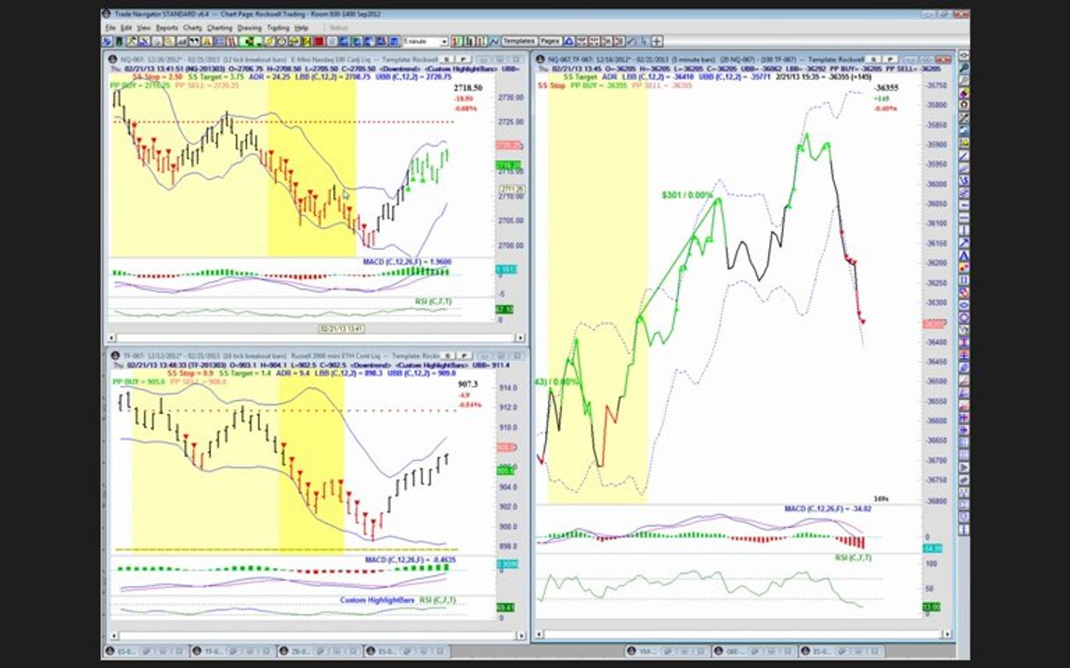Click the MACD (C,12,26,F) = -34.02 label
1070x668 pixels.
coord(828,508)
